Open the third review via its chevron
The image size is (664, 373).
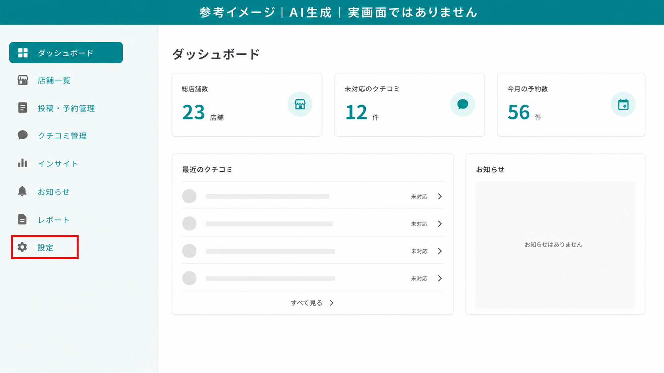440,251
